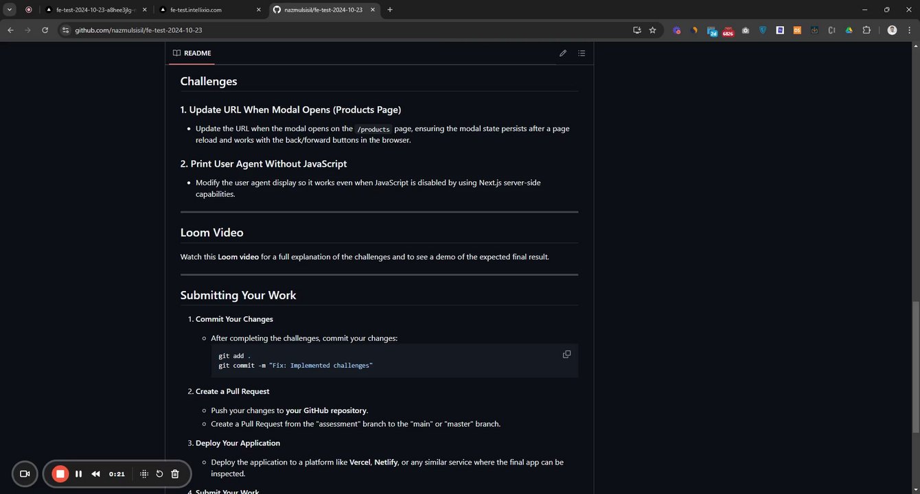Bookmark this page with the star icon
The width and height of the screenshot is (920, 494).
click(x=652, y=30)
